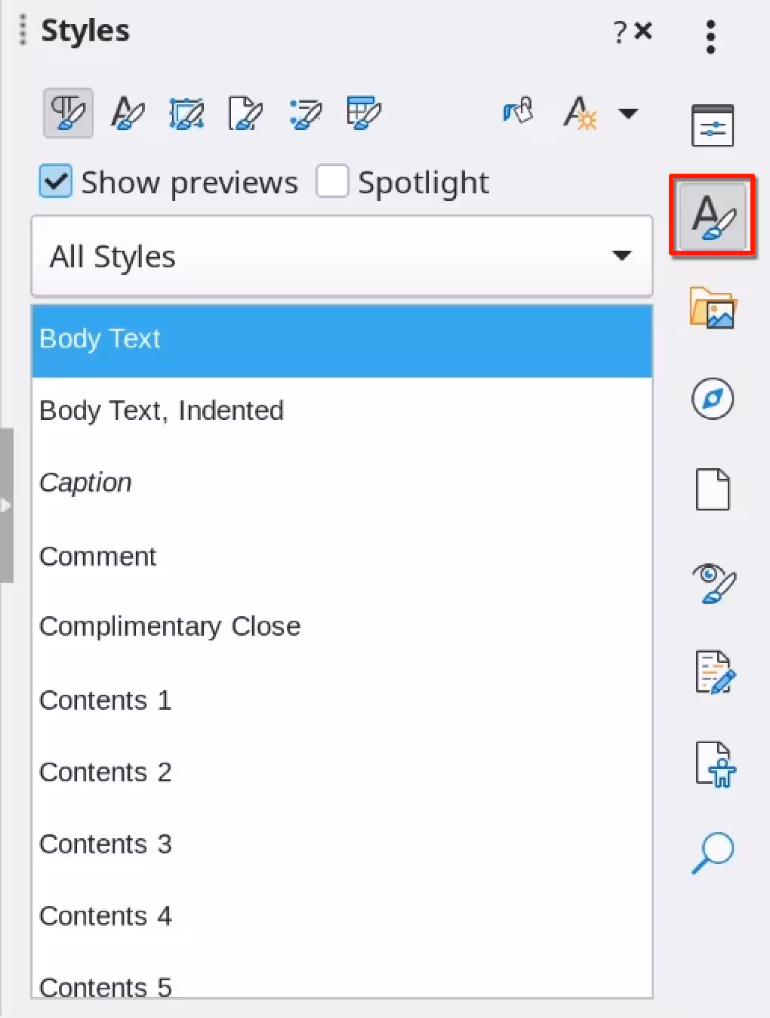The width and height of the screenshot is (770, 1018).
Task: Open the Properties sidebar deck
Action: point(712,125)
